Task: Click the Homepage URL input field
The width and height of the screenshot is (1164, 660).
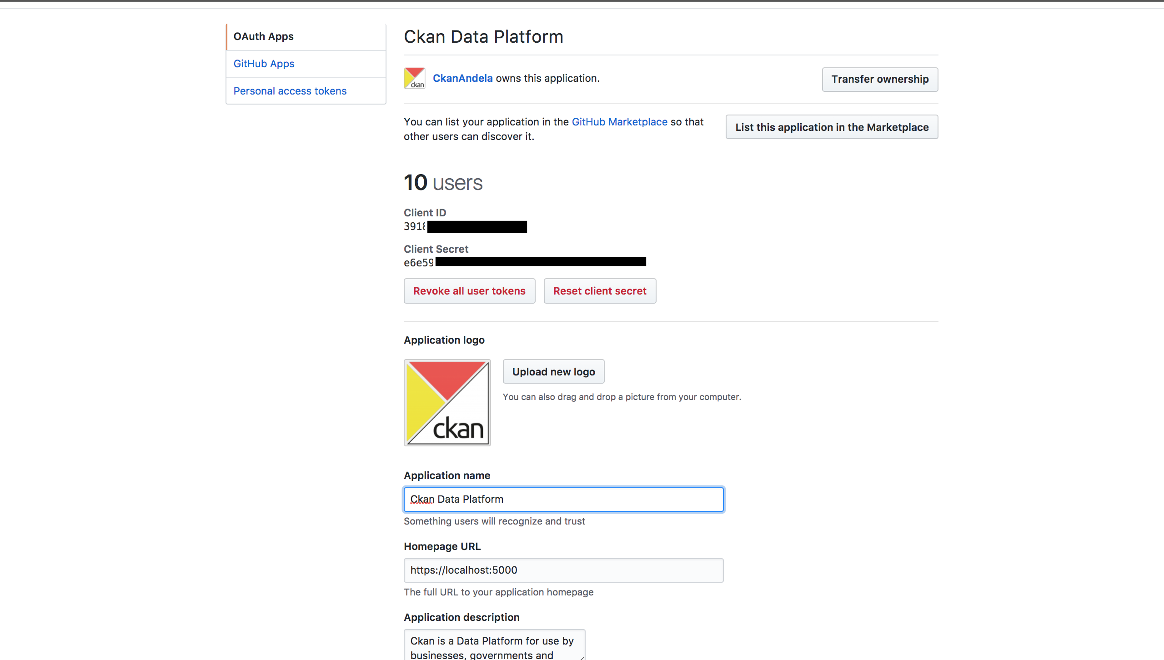Action: pos(563,570)
